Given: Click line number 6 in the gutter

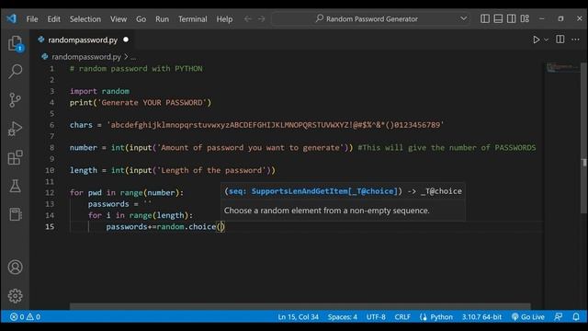Looking at the screenshot, I should pos(51,125).
